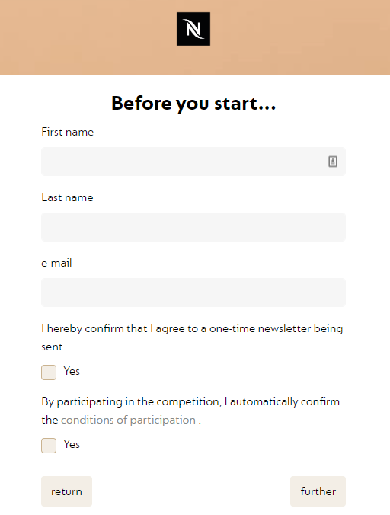Focus the First name text field

point(193,162)
